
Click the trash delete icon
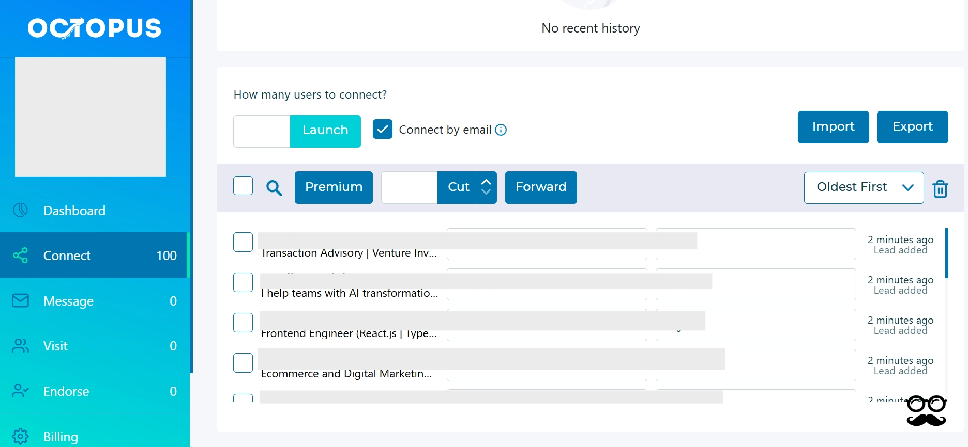(x=940, y=189)
